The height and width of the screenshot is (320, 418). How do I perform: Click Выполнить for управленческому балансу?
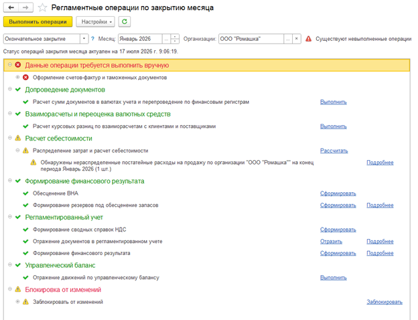pyautogui.click(x=334, y=278)
